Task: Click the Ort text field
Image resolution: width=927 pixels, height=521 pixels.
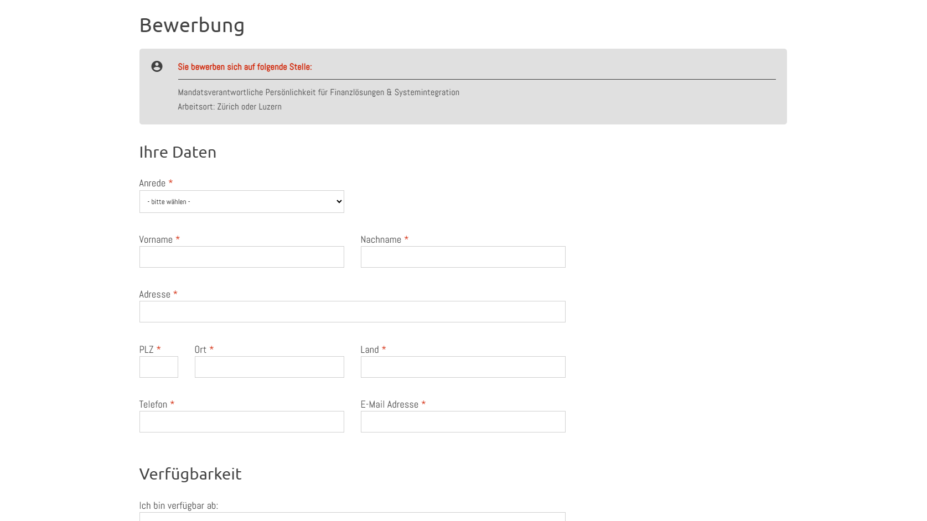Action: click(x=269, y=367)
